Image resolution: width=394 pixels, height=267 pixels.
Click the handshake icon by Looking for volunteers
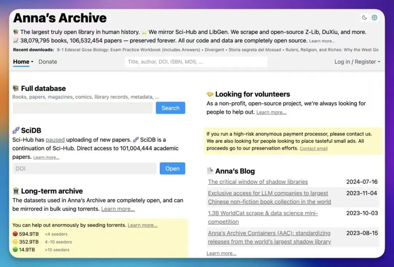click(210, 94)
